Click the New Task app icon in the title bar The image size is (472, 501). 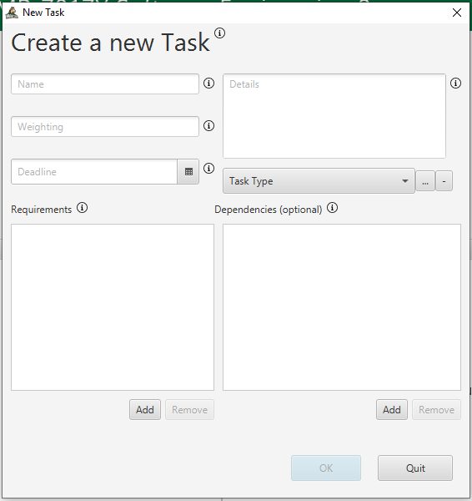pos(13,13)
